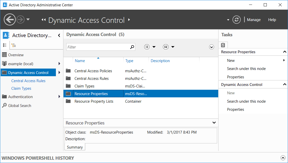Click the Central Access Policies folder icon
This screenshot has height=163, width=288.
pyautogui.click(x=68, y=71)
